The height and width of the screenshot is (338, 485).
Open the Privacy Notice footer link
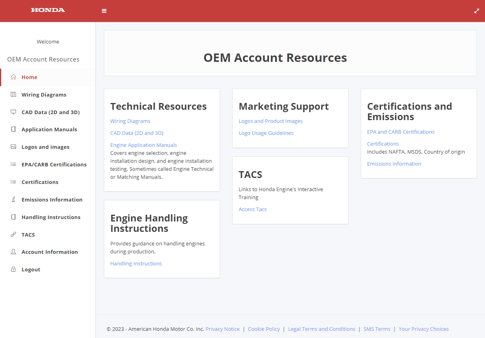pyautogui.click(x=223, y=329)
